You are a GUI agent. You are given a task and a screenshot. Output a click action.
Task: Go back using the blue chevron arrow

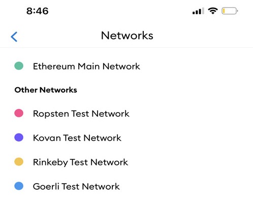point(14,37)
